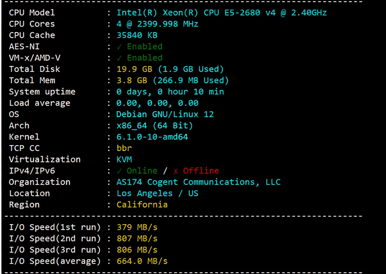Click the Total Mem value 3.8 GB
386x274 pixels.
point(132,81)
